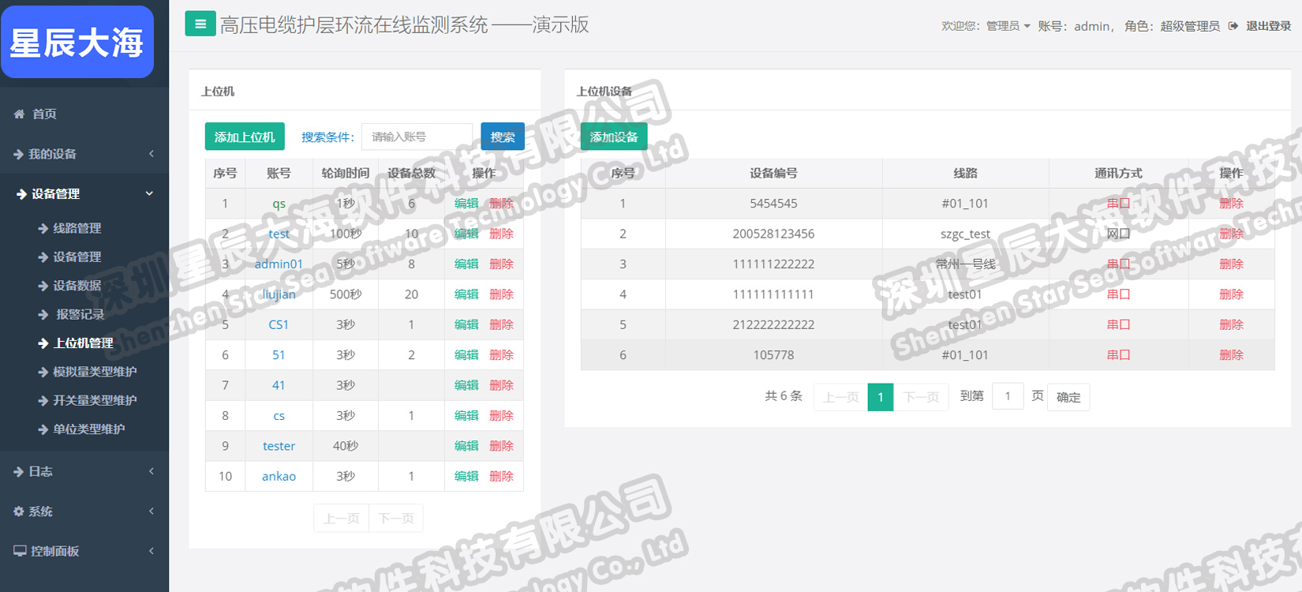Click 退出登录 link
This screenshot has height=592, width=1302.
click(x=1268, y=26)
